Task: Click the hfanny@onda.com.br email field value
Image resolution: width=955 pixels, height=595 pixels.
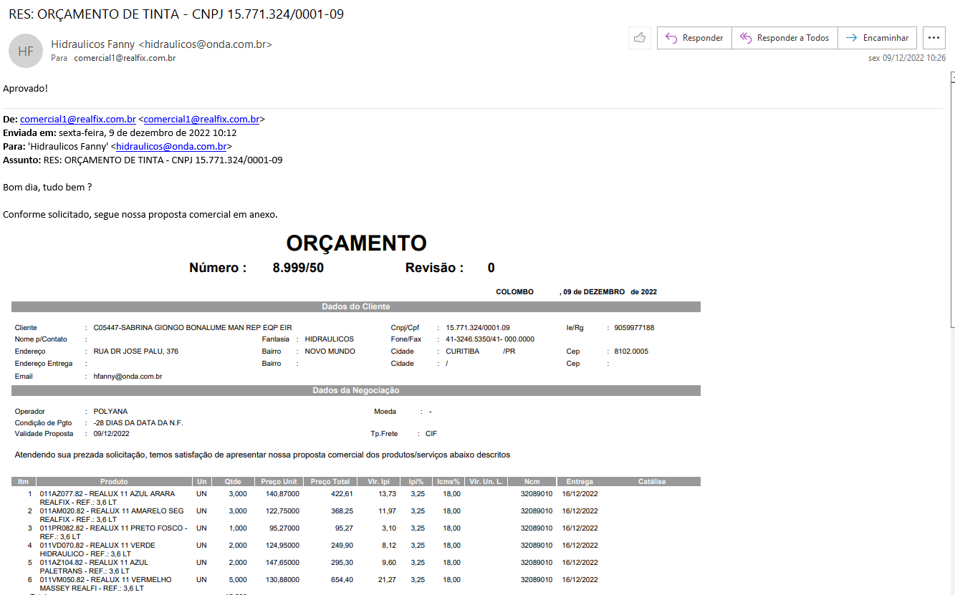Action: [x=128, y=377]
